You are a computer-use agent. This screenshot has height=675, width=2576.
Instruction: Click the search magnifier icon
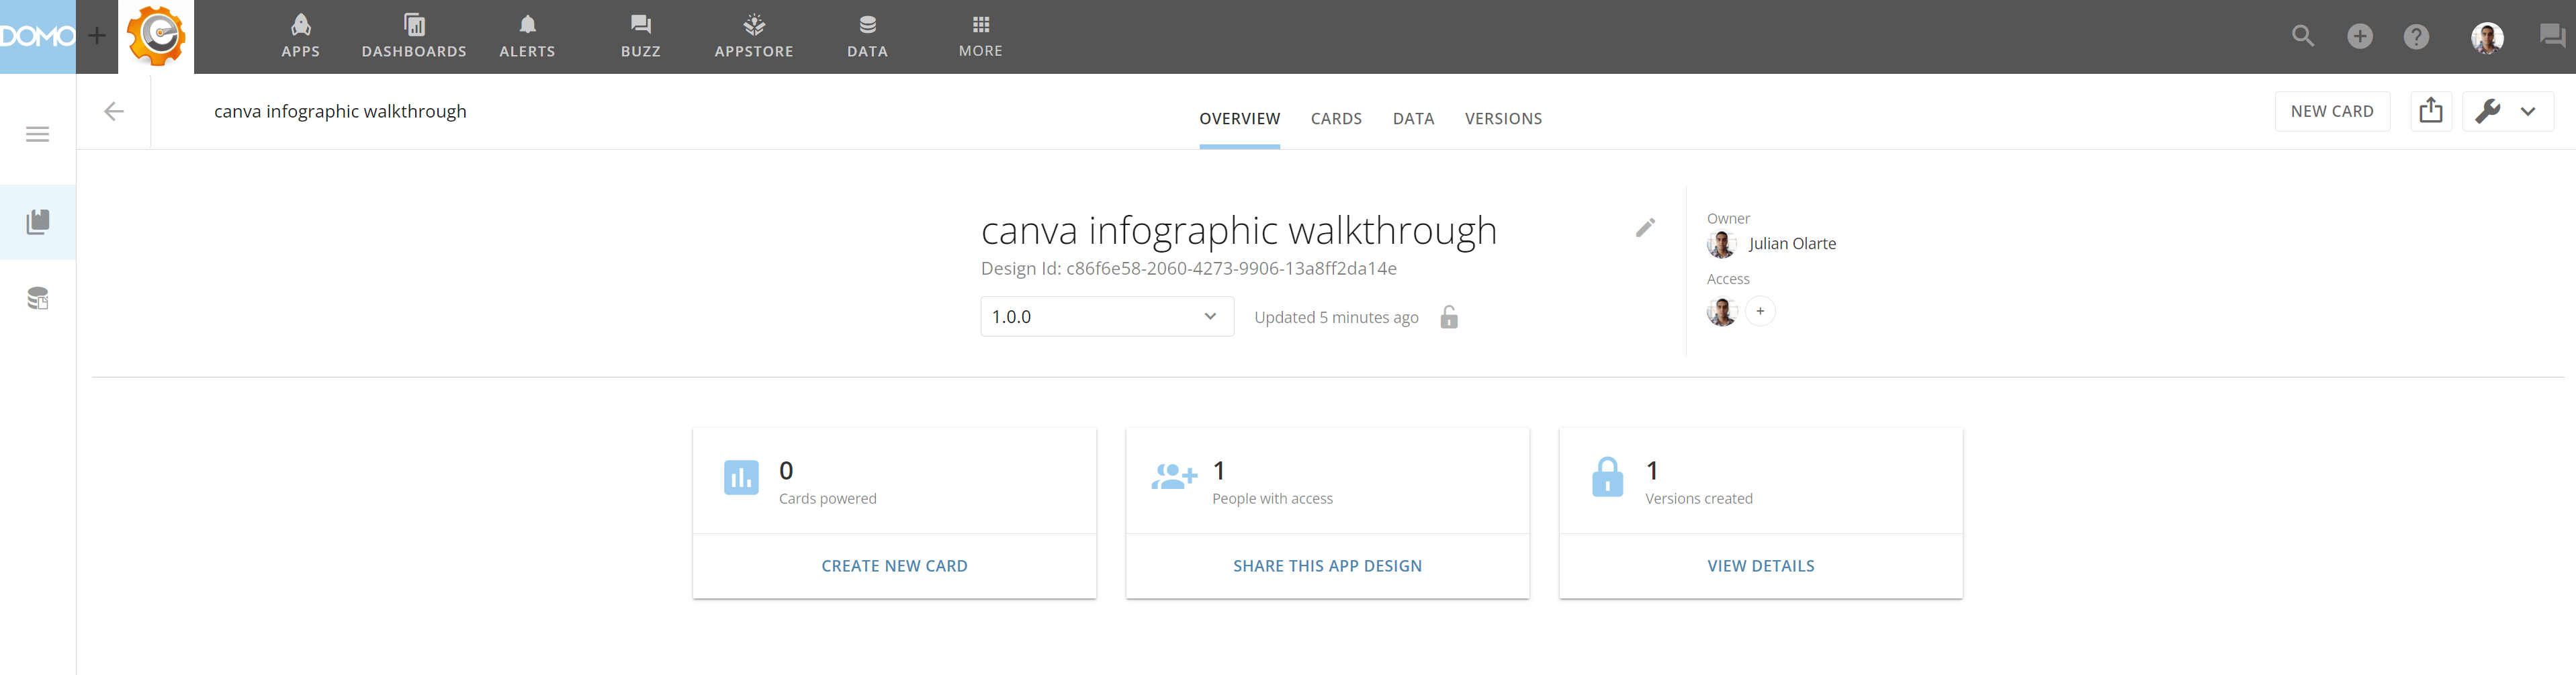(x=2303, y=37)
